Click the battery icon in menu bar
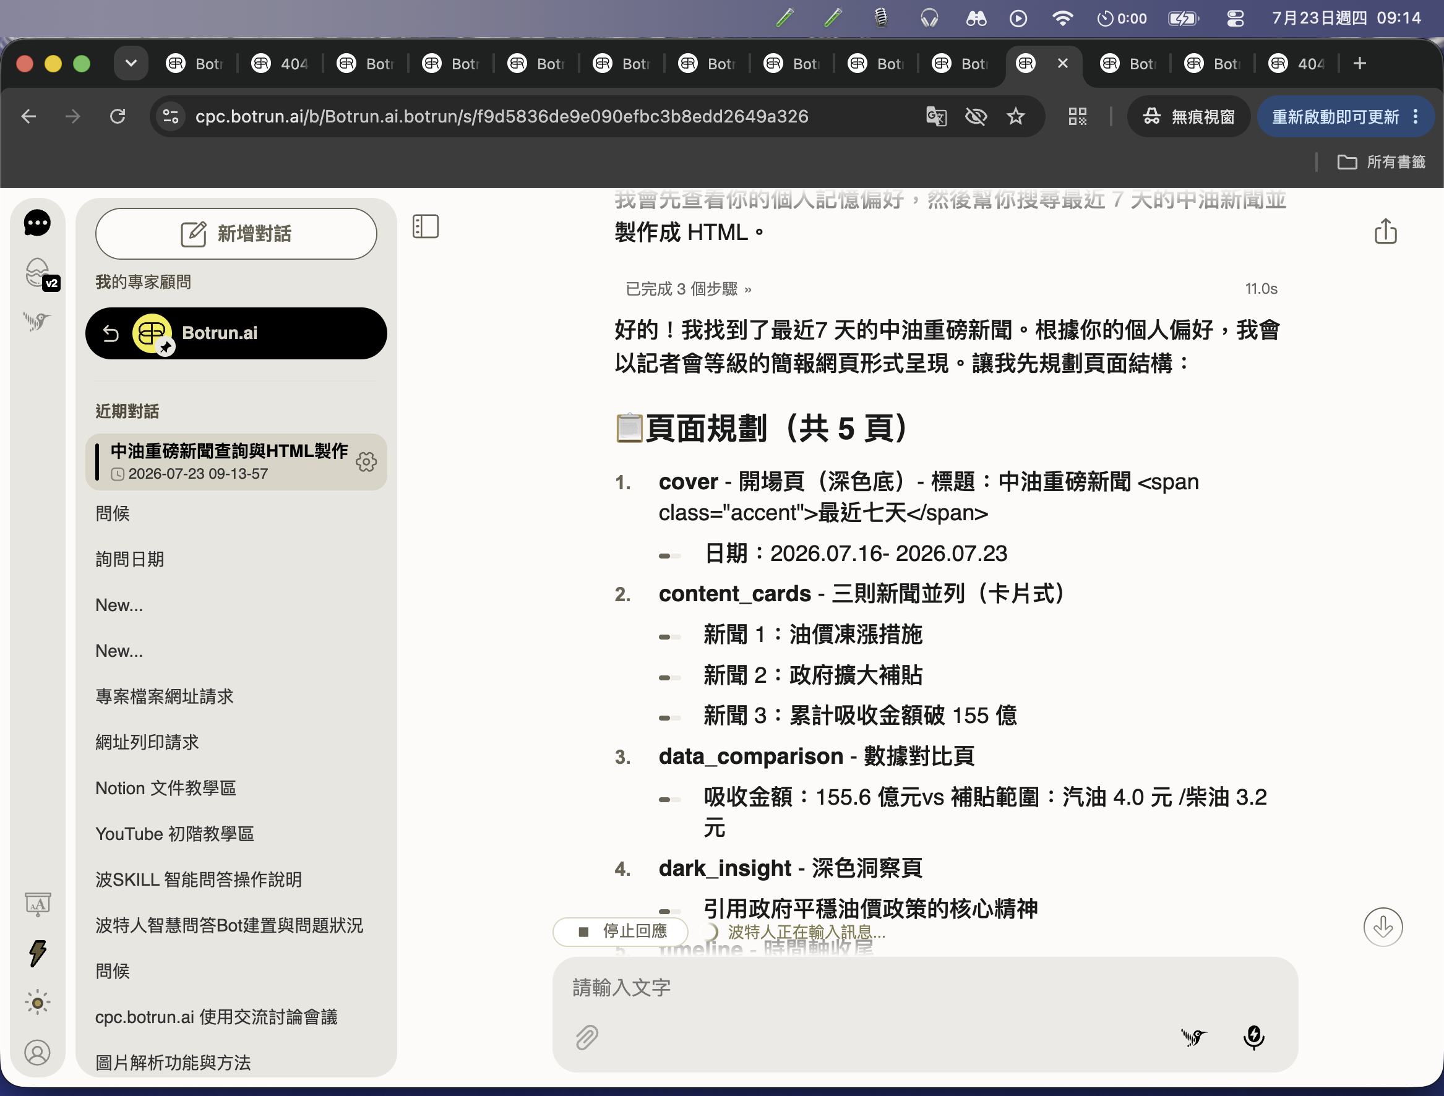Image resolution: width=1444 pixels, height=1096 pixels. (x=1183, y=19)
